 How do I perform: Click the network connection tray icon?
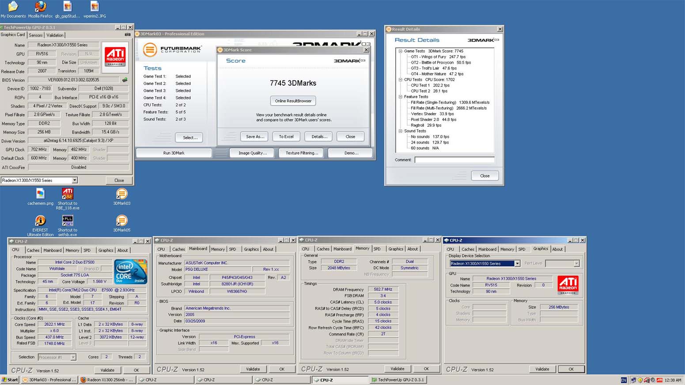[x=634, y=380]
